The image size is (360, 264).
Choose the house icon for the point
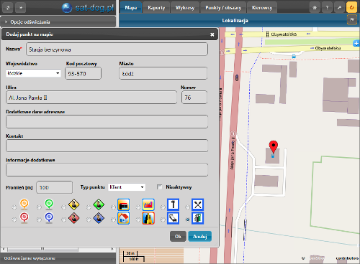tap(124, 218)
